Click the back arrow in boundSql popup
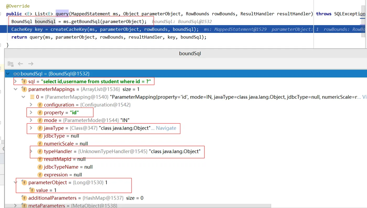This screenshot has width=367, height=208. (20, 64)
